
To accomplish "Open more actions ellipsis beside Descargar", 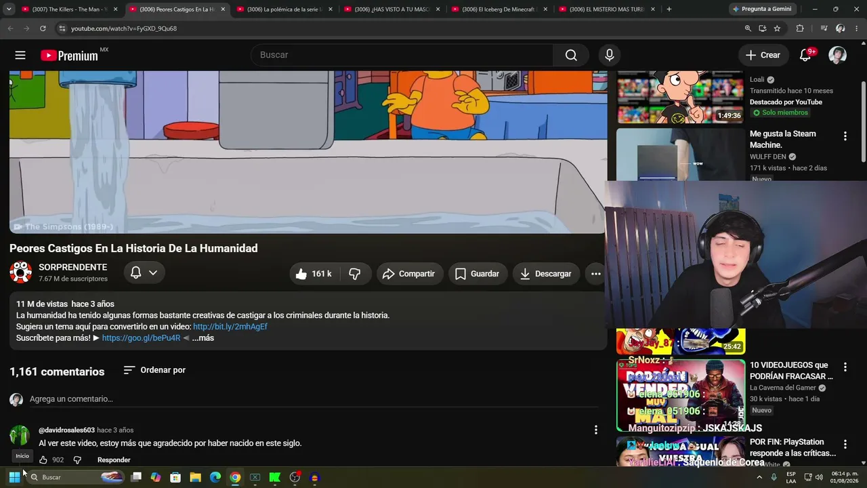I will pyautogui.click(x=596, y=274).
